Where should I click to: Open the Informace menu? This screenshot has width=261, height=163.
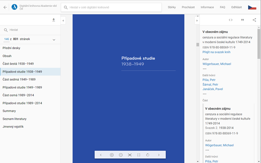pos(207,7)
